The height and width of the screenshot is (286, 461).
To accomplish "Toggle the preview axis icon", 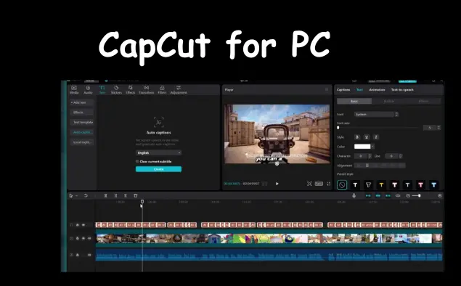I will [x=398, y=195].
